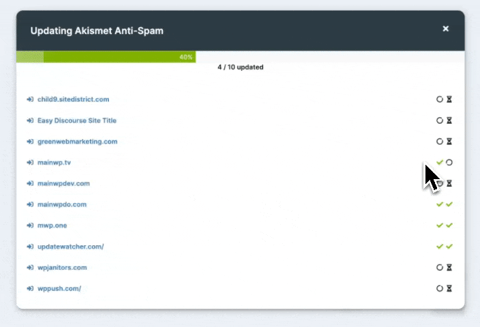
Task: Click the first green checkmark on mainwpdo.com row
Action: click(440, 204)
